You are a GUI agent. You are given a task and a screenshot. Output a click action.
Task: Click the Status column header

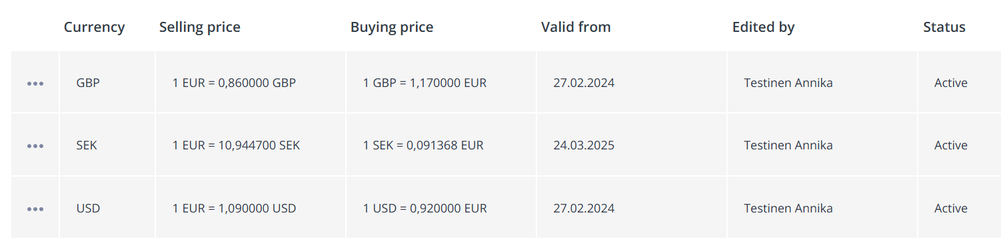point(944,27)
